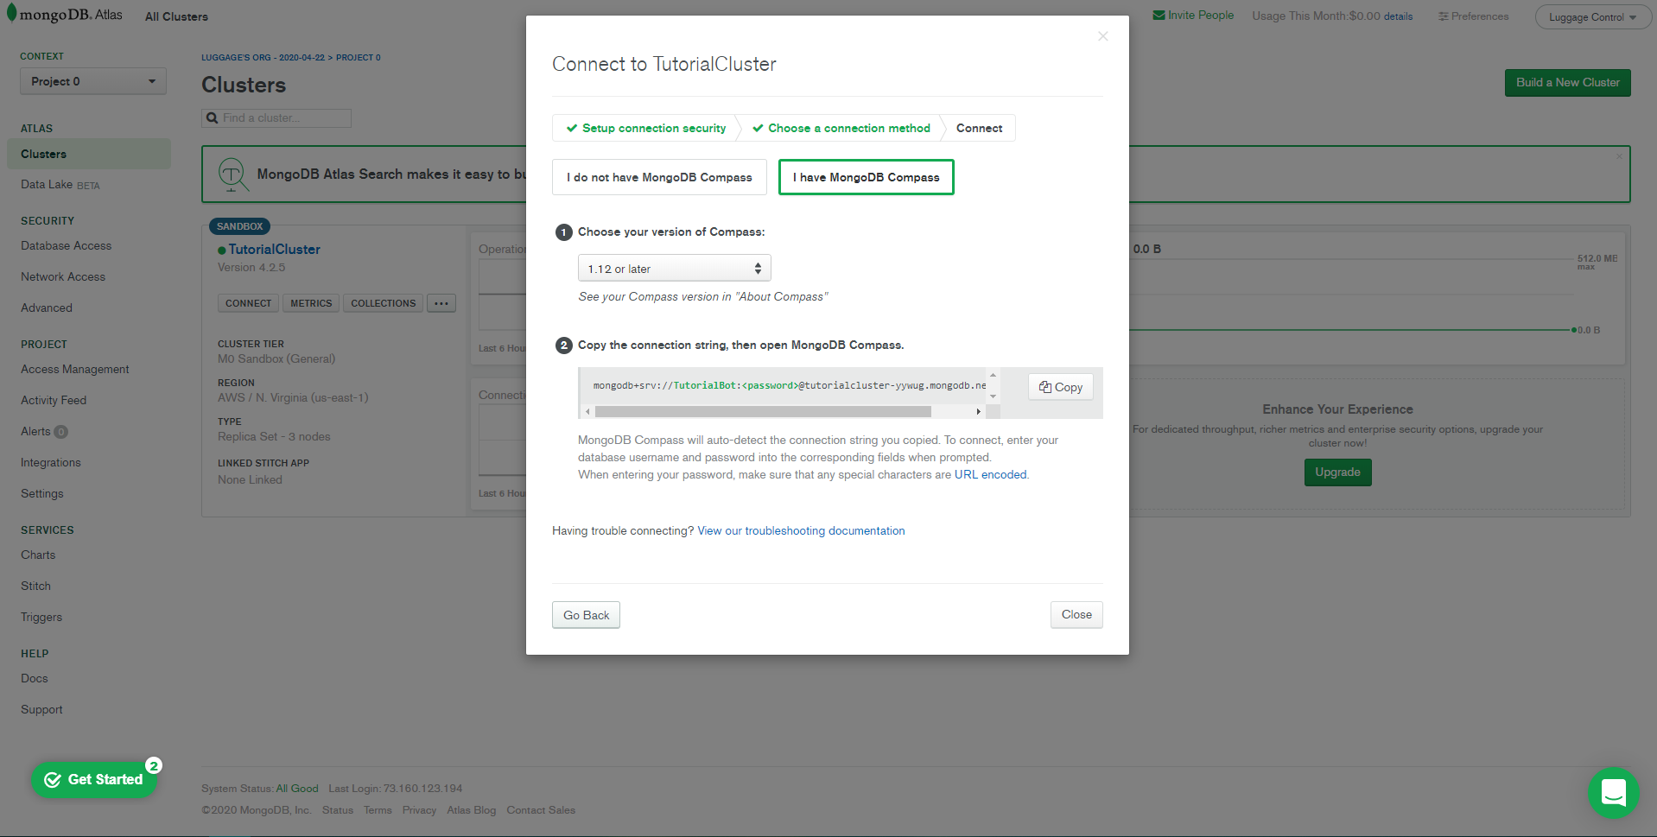
Task: Select the Connect step tab
Action: coord(979,128)
